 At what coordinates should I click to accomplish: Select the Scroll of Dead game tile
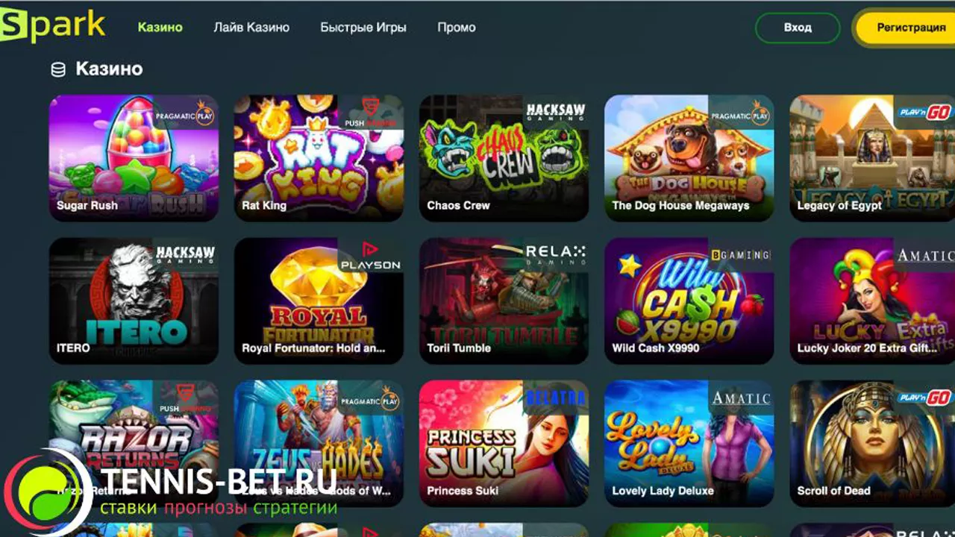coord(872,444)
